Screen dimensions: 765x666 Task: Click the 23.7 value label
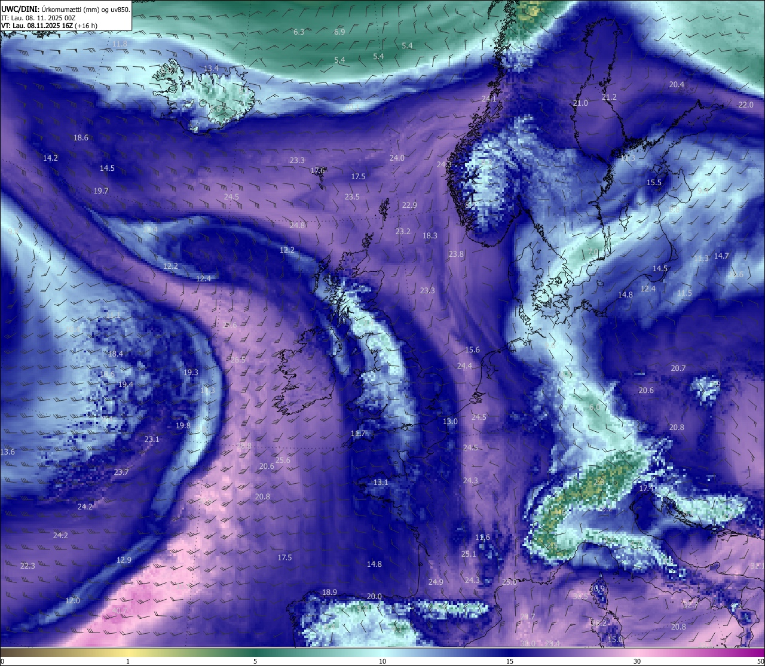pyautogui.click(x=121, y=472)
